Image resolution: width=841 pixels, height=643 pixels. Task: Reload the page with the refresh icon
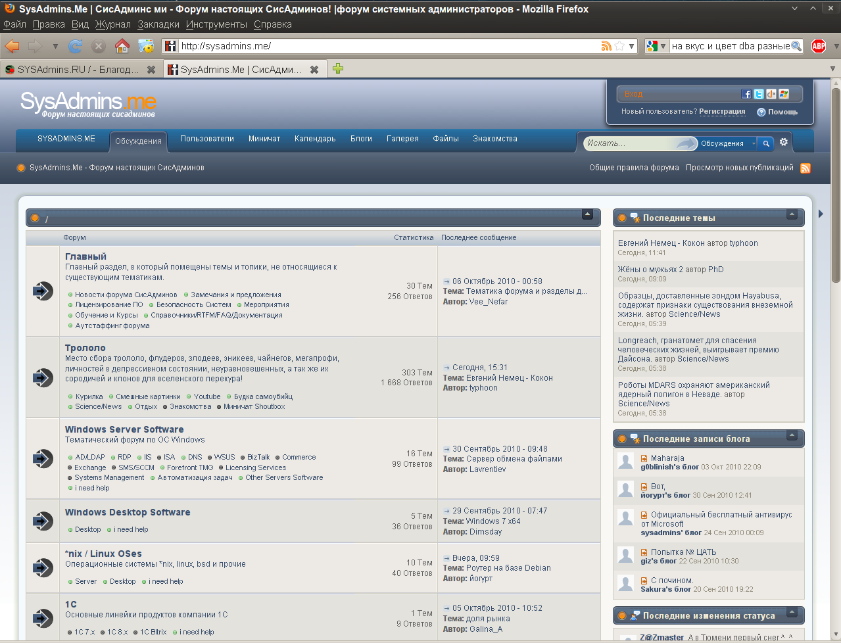[76, 46]
